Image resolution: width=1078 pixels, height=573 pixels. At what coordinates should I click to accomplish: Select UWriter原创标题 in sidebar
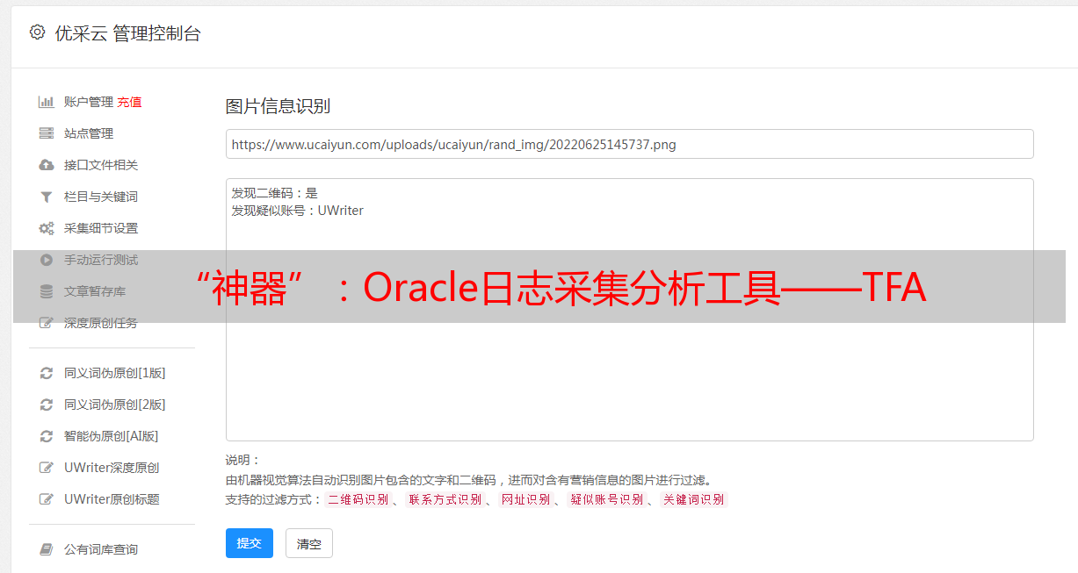[x=112, y=499]
